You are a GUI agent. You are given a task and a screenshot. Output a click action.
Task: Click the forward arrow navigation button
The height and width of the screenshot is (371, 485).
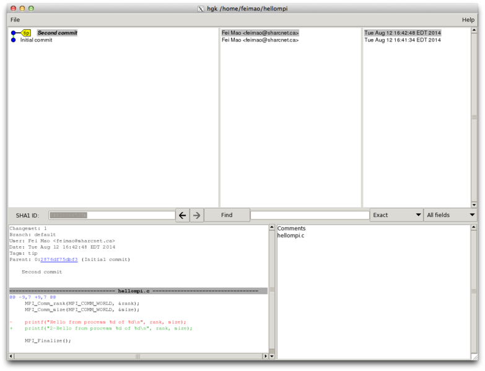pos(196,215)
